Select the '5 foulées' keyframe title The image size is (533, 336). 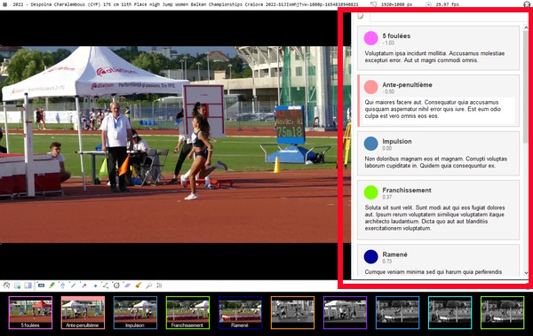[x=396, y=35]
